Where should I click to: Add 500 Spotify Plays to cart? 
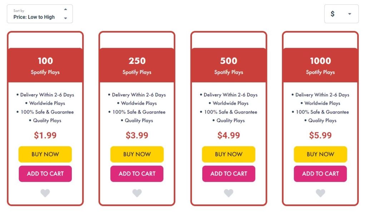coord(229,174)
